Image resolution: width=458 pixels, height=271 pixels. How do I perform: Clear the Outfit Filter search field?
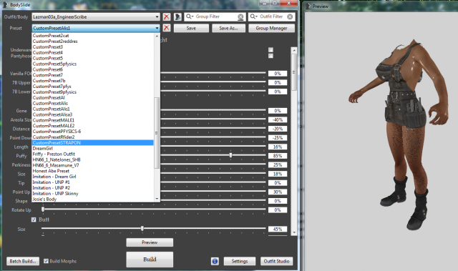click(x=290, y=17)
